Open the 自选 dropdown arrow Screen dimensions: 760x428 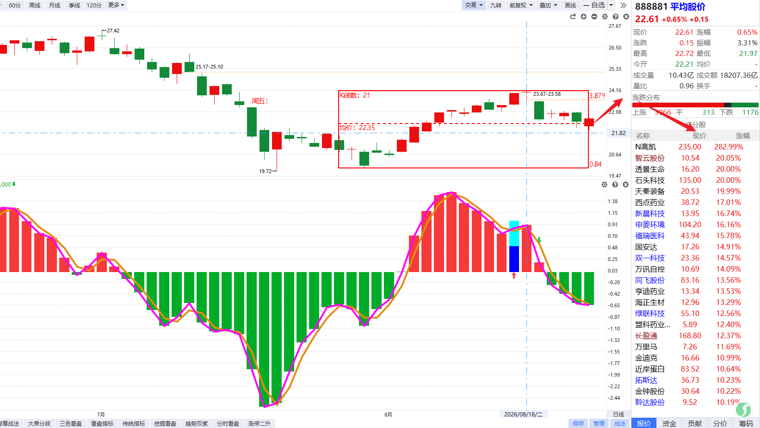pos(611,5)
